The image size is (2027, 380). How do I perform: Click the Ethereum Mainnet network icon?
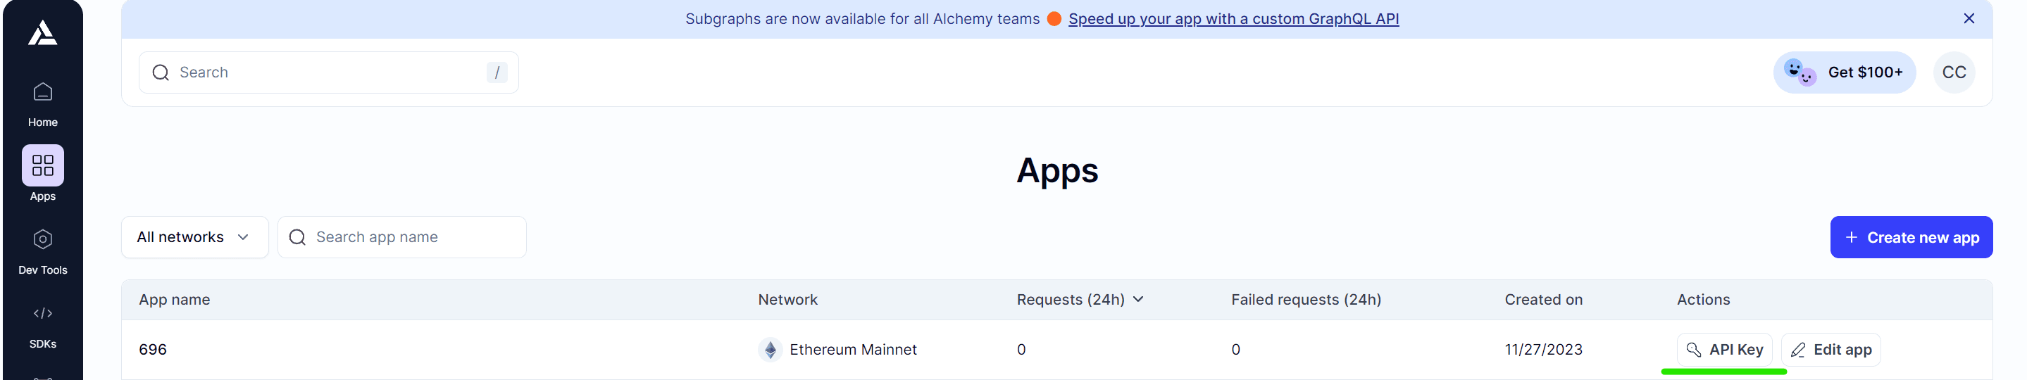[x=770, y=349]
